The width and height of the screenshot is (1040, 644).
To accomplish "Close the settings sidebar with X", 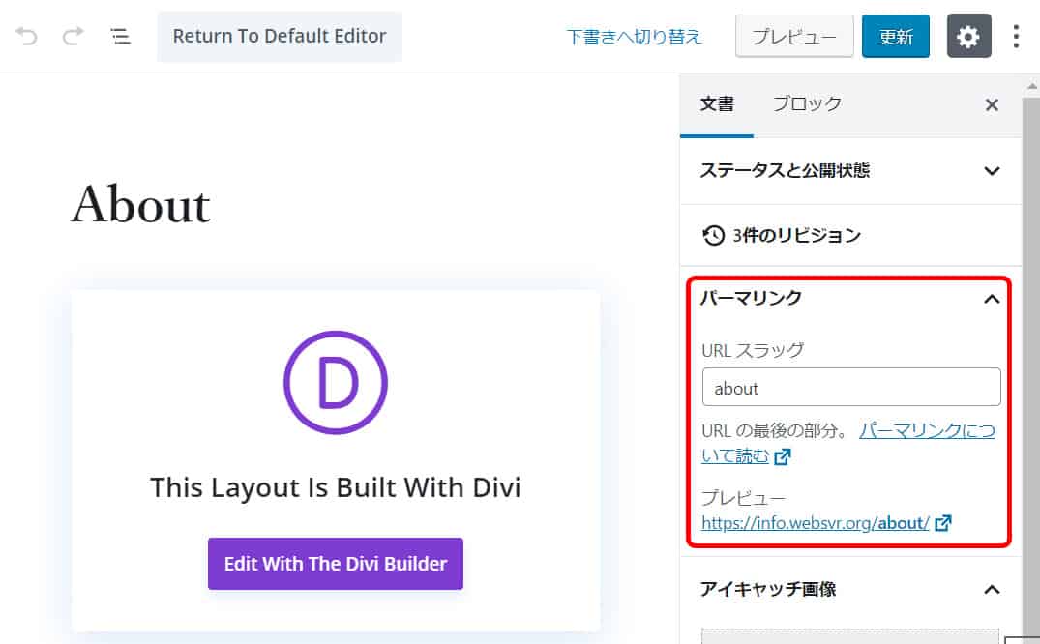I will point(992,105).
